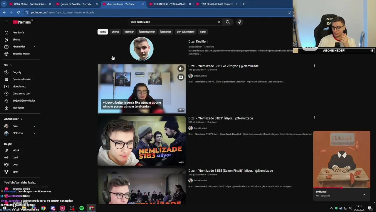Open the Nemlizade S3B1 ve 2 video title
The image size is (376, 212).
(x=224, y=66)
